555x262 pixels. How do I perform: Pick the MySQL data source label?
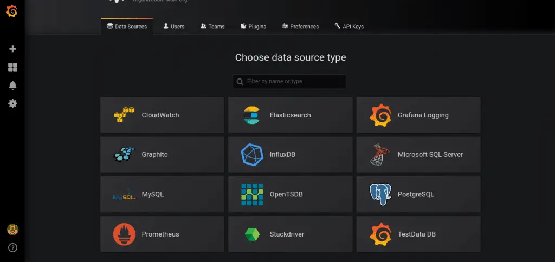152,194
